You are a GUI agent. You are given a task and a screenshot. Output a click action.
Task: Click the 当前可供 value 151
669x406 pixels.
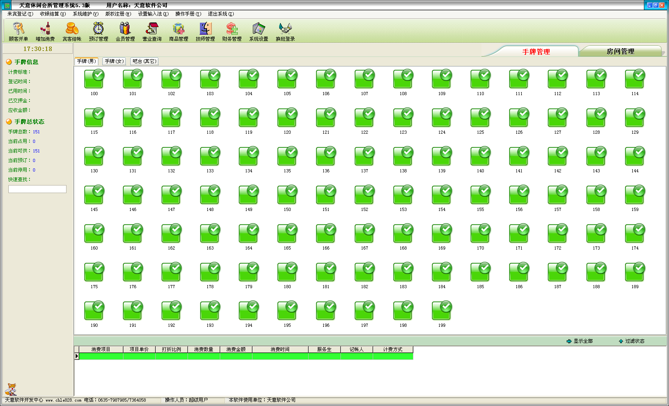(36, 151)
